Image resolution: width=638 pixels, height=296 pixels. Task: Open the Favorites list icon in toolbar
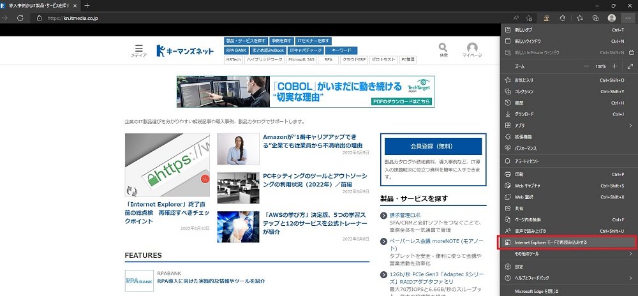coord(580,18)
